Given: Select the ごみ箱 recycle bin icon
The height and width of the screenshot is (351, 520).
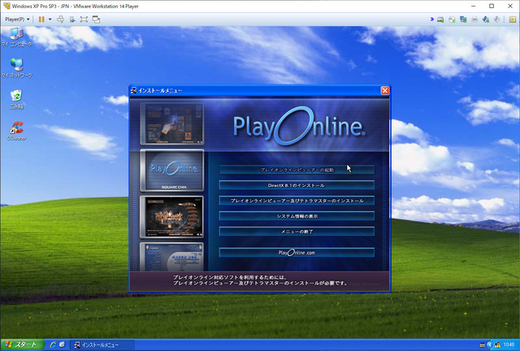Looking at the screenshot, I should click(16, 99).
